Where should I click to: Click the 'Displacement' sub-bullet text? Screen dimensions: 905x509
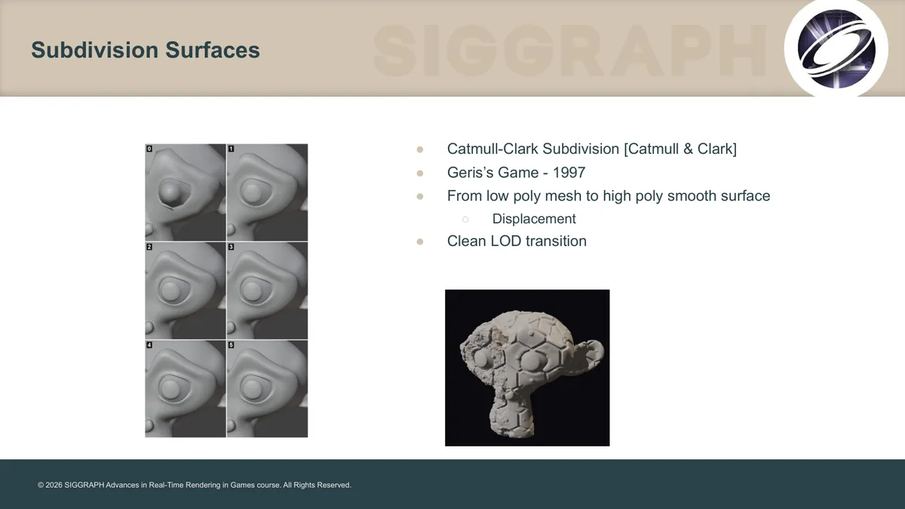click(534, 219)
